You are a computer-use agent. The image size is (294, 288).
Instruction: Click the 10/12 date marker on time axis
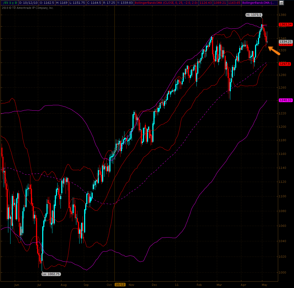(120, 285)
